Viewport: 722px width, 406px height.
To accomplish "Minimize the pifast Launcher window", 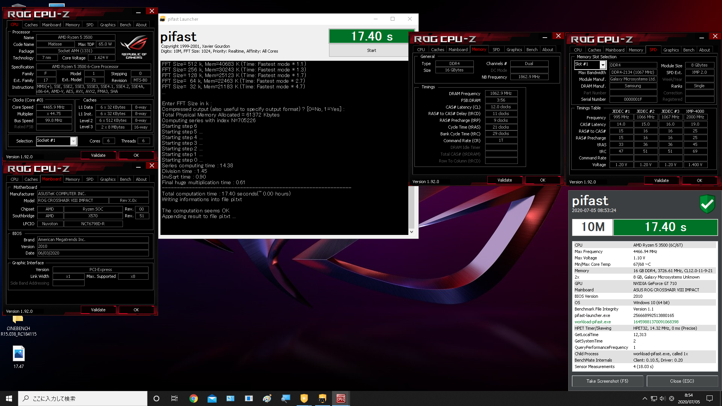I will pyautogui.click(x=375, y=19).
